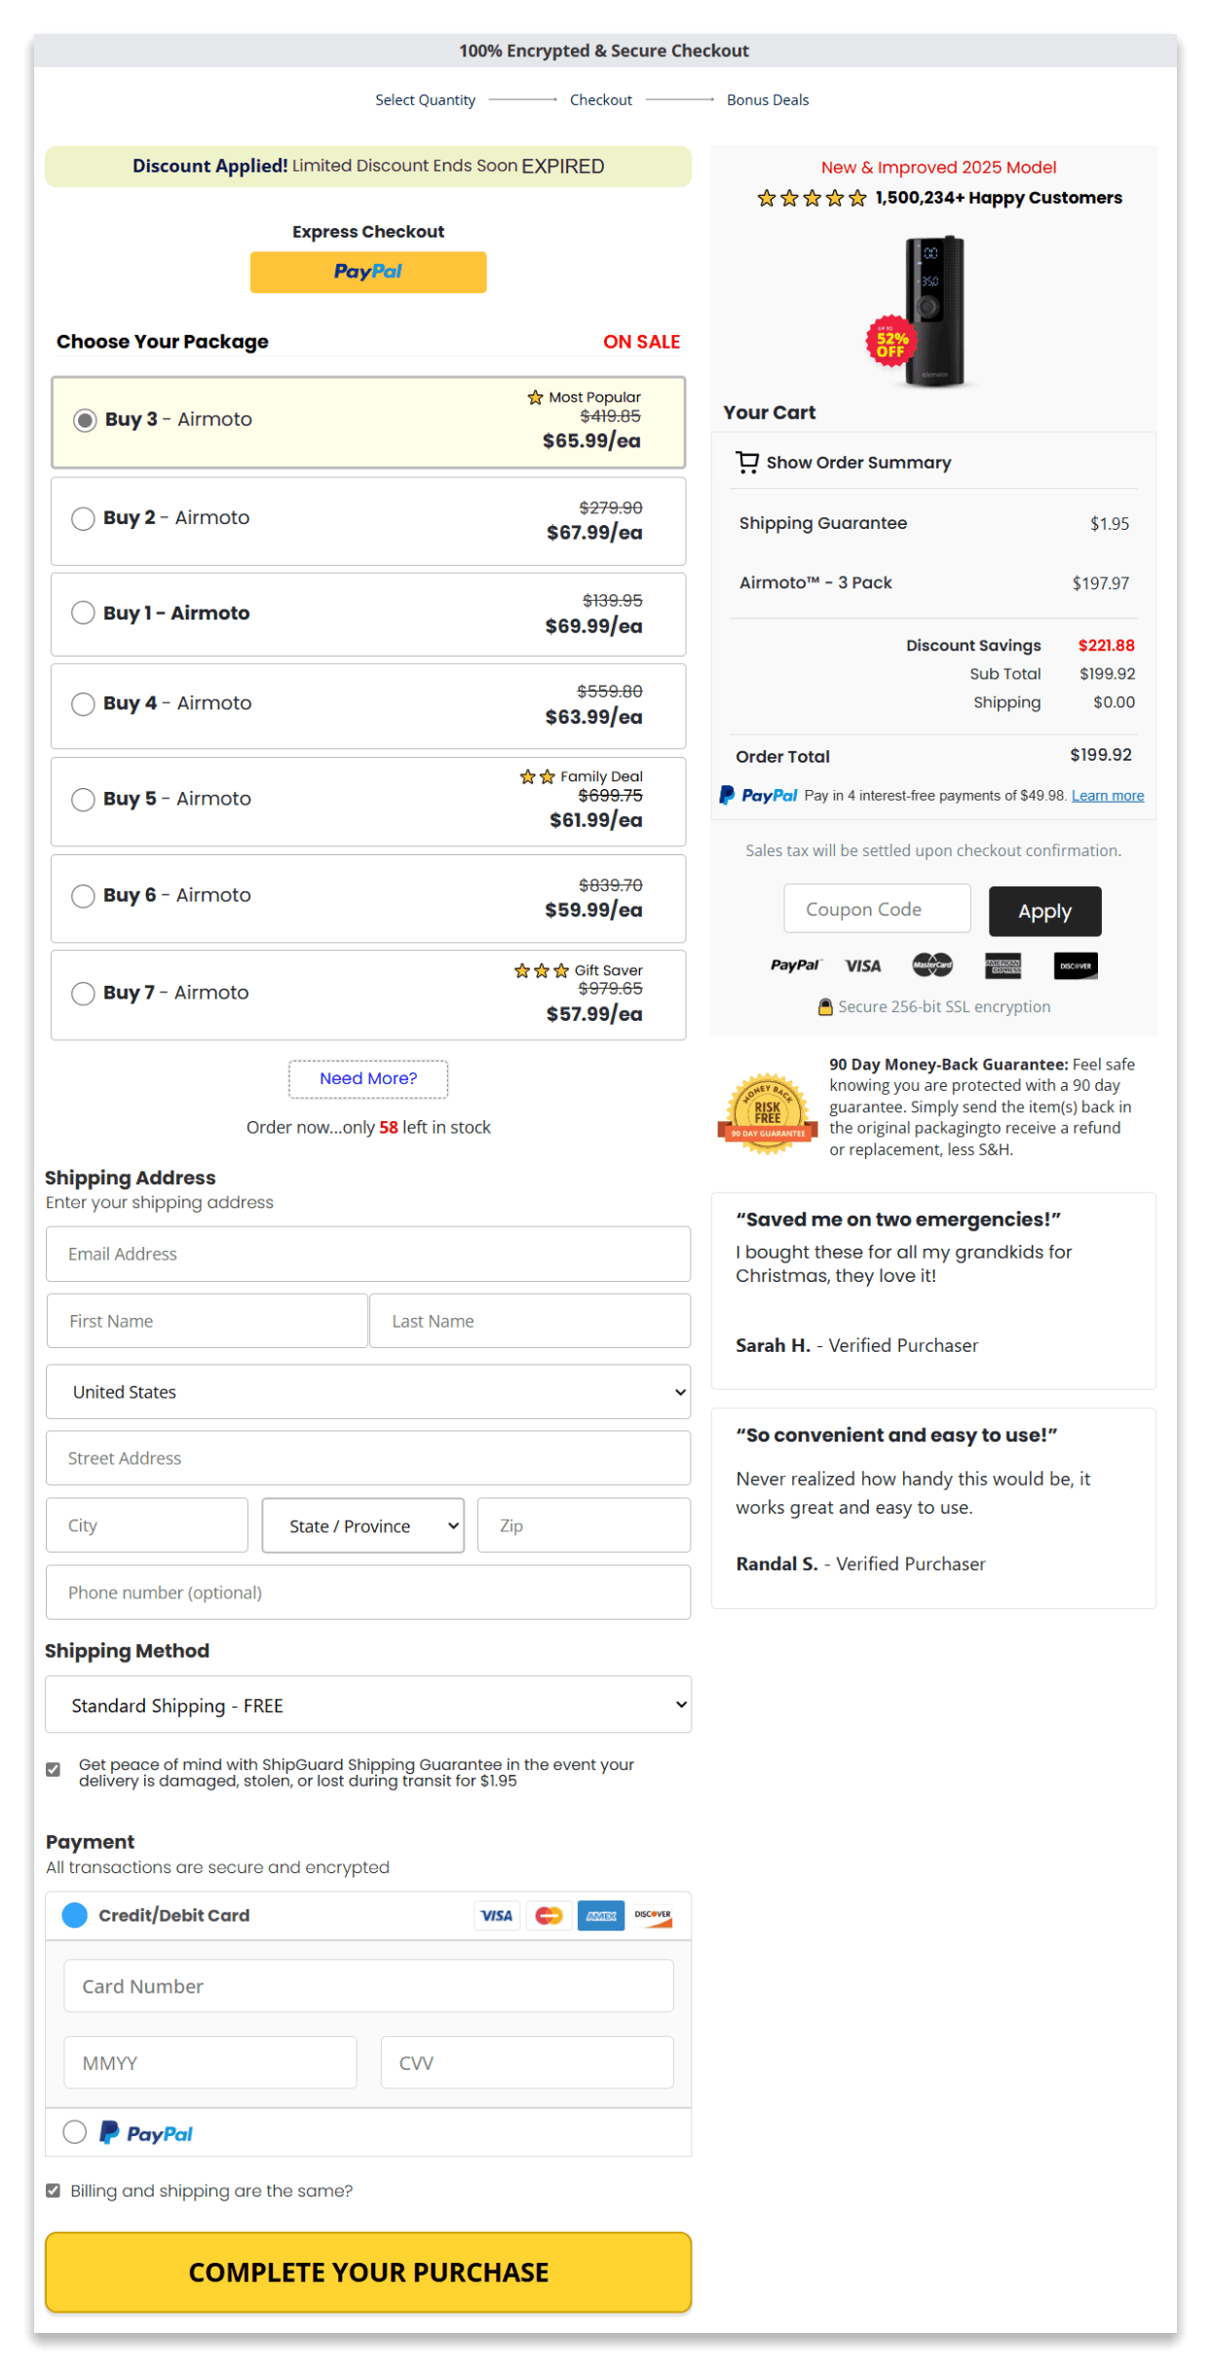Focus the MMYY expiry field
The image size is (1211, 2367).
click(x=210, y=2063)
